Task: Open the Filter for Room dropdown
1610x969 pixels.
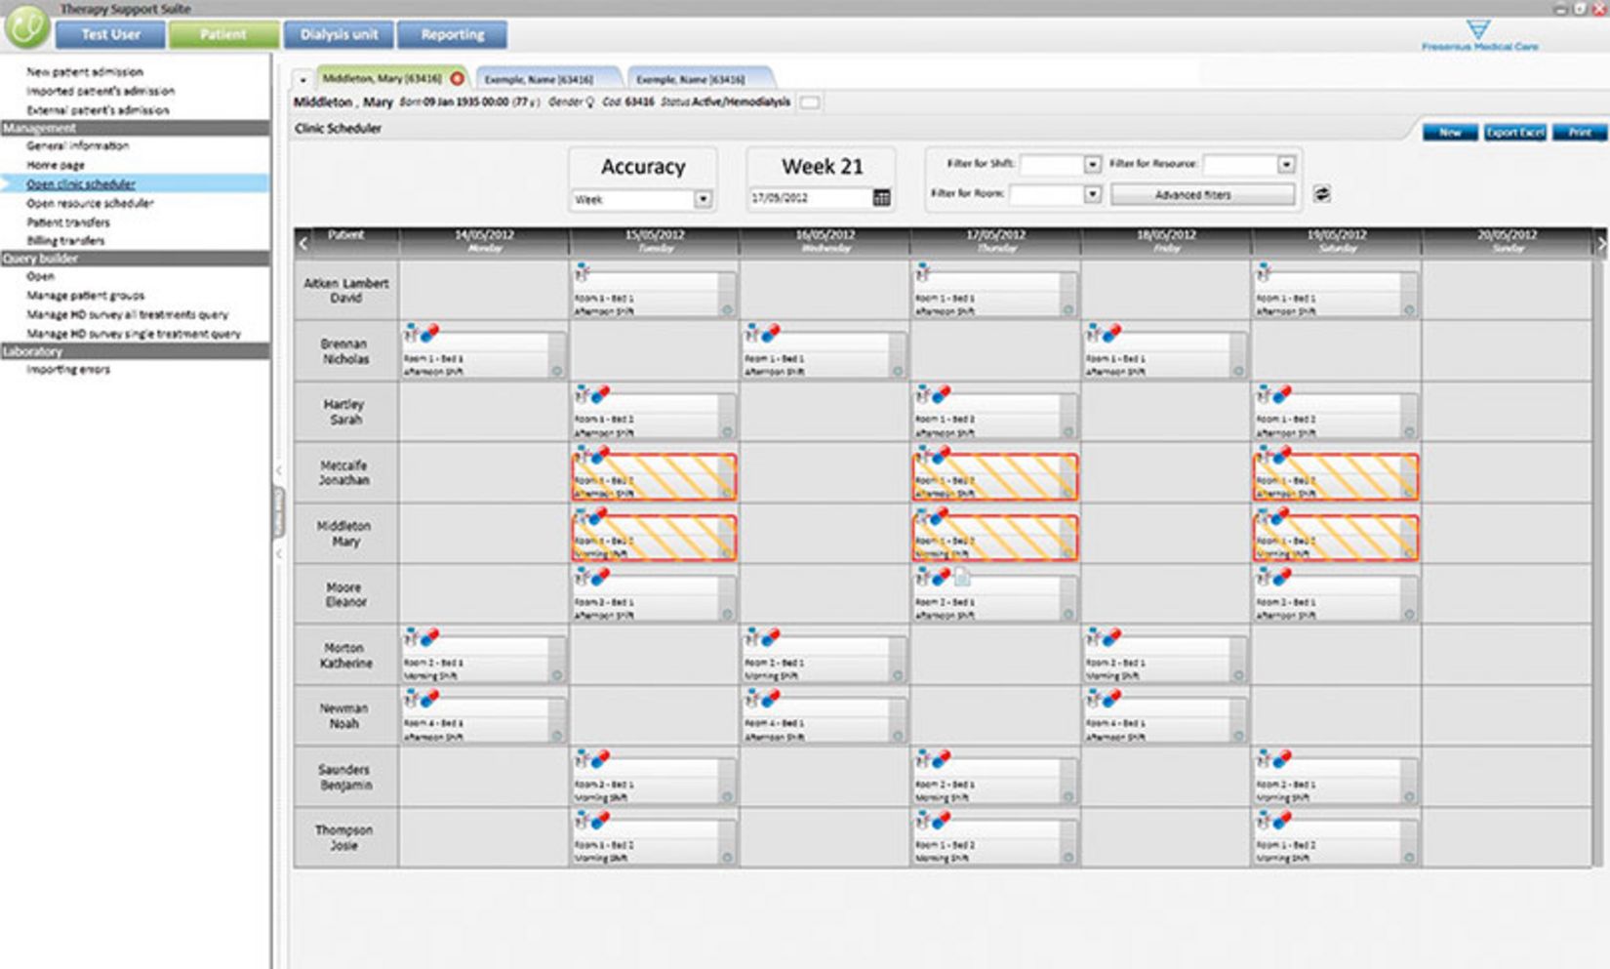Action: (x=1092, y=193)
